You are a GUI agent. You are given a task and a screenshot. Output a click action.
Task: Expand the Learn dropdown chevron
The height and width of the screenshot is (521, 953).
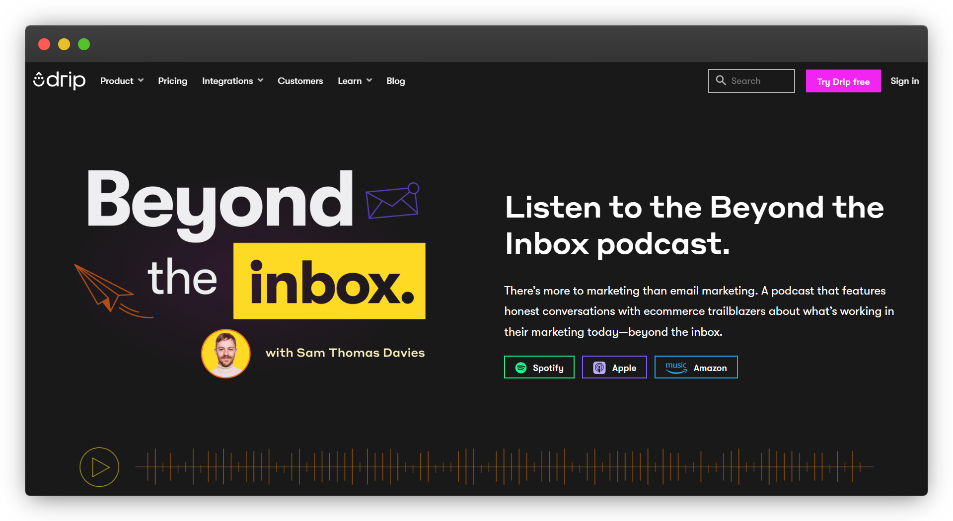click(x=369, y=80)
